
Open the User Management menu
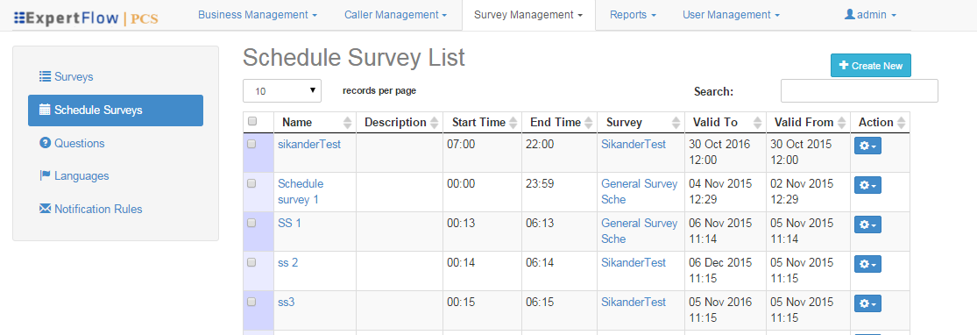[731, 14]
